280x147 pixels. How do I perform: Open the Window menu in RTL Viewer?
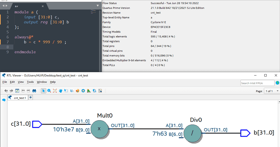click(x=42, y=82)
